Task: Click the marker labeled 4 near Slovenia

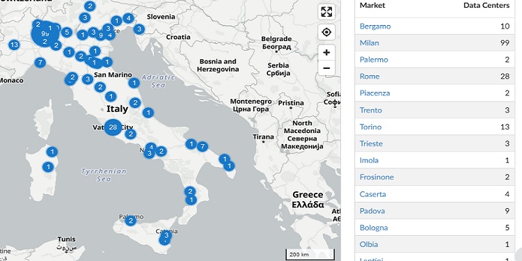Action: click(x=128, y=18)
